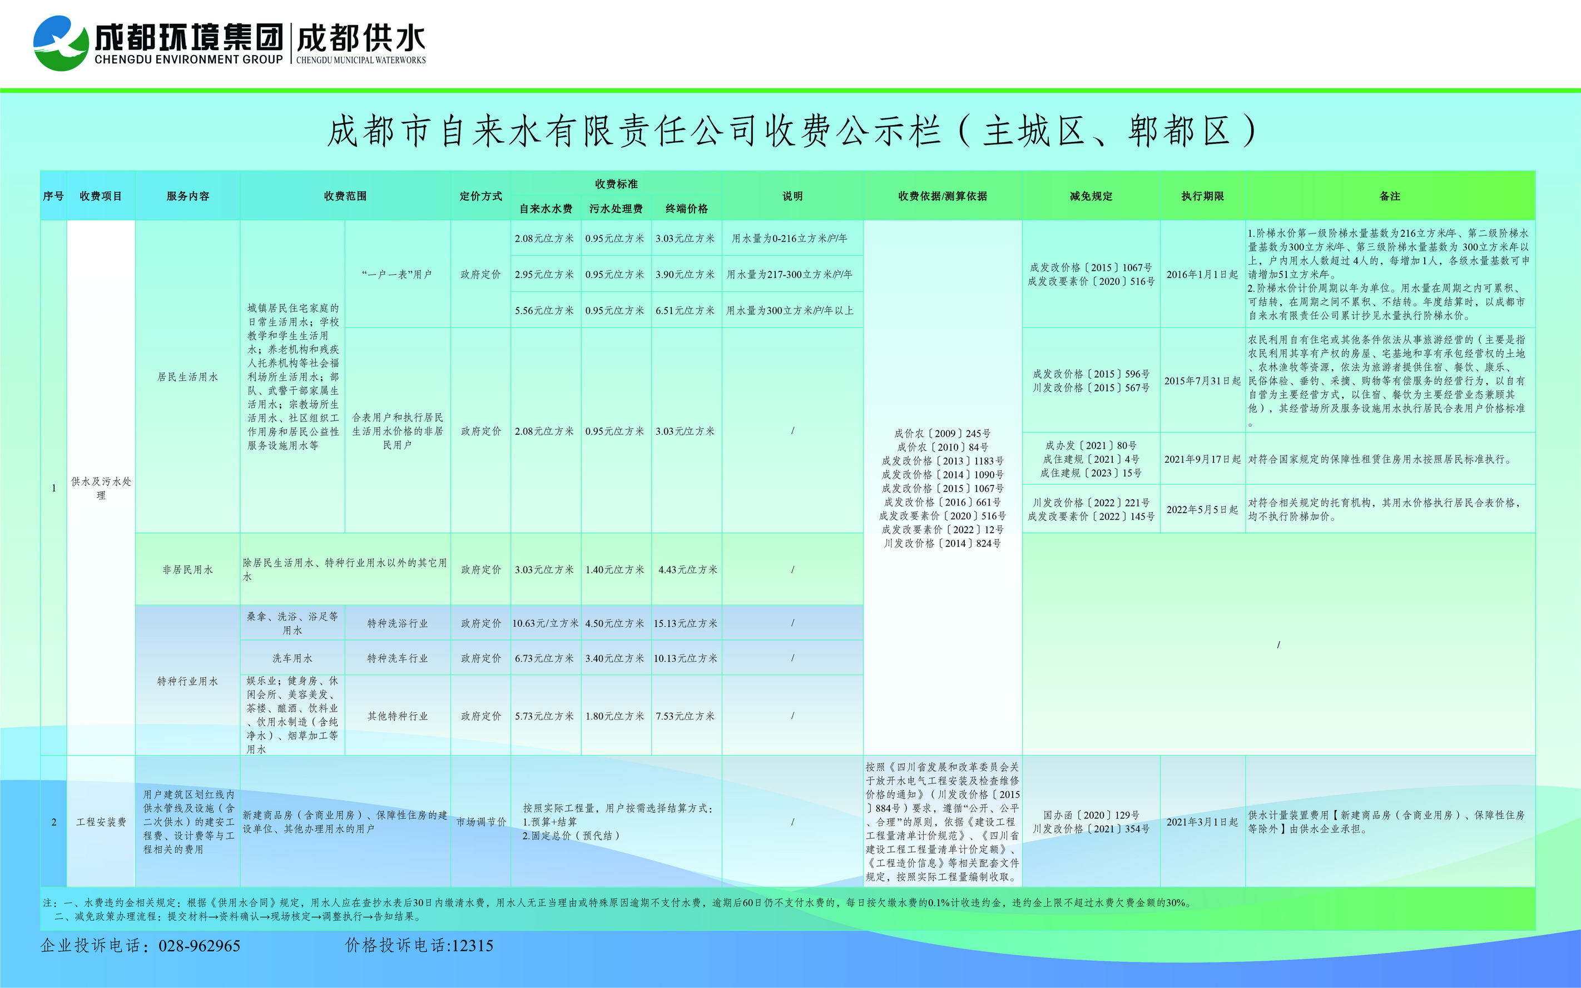The width and height of the screenshot is (1581, 988).
Task: Click the 污水处理费 sub-header
Action: [x=616, y=208]
